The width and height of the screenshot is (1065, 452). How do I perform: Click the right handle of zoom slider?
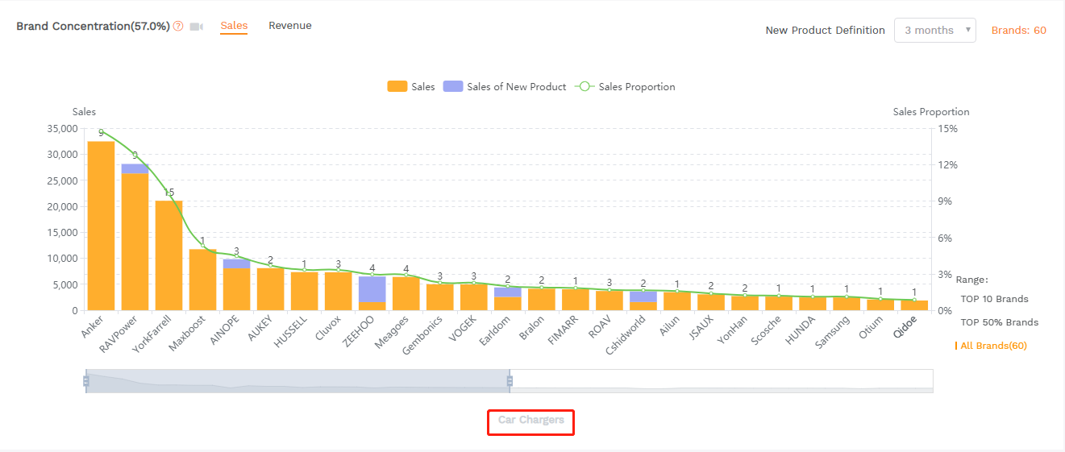click(x=510, y=381)
